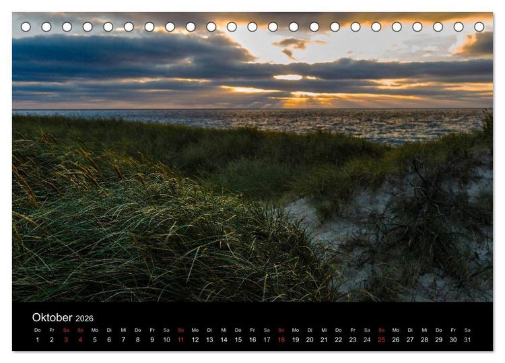Click on day number 7

click(x=123, y=340)
